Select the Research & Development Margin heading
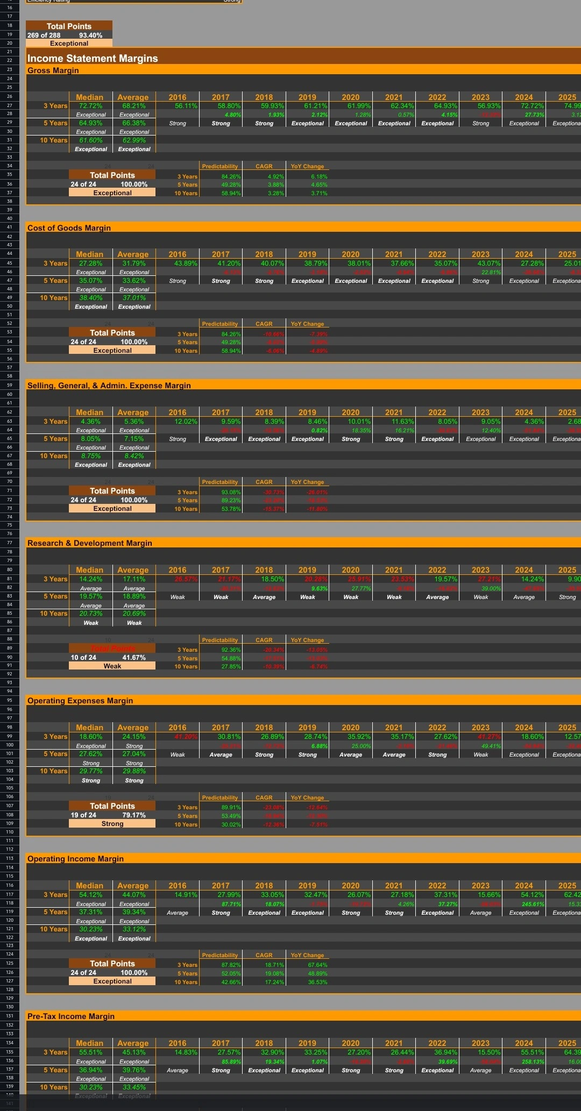The width and height of the screenshot is (581, 1111). click(90, 543)
